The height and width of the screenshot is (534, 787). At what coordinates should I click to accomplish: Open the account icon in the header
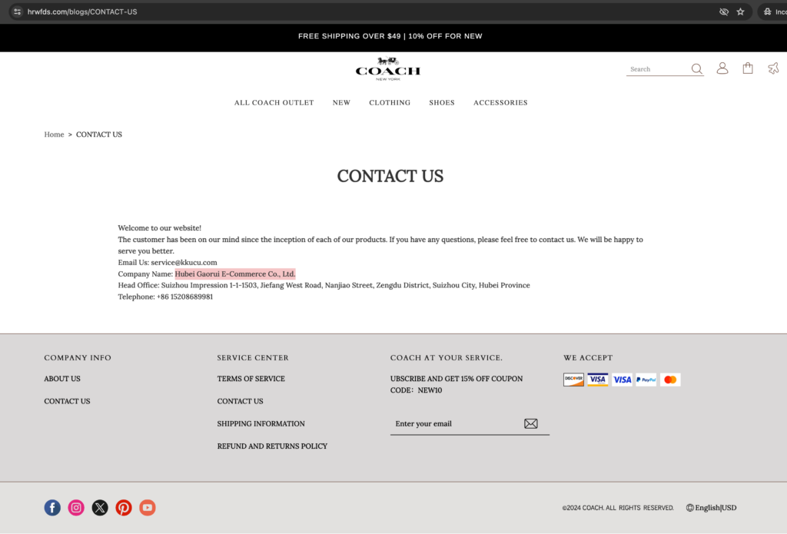pos(722,68)
